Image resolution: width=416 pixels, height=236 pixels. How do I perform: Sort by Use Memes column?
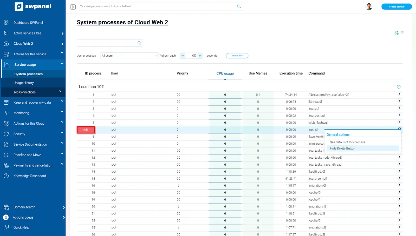[258, 73]
